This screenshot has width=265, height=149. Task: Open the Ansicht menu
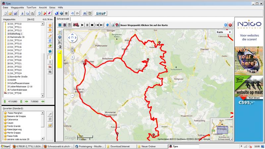point(43,7)
